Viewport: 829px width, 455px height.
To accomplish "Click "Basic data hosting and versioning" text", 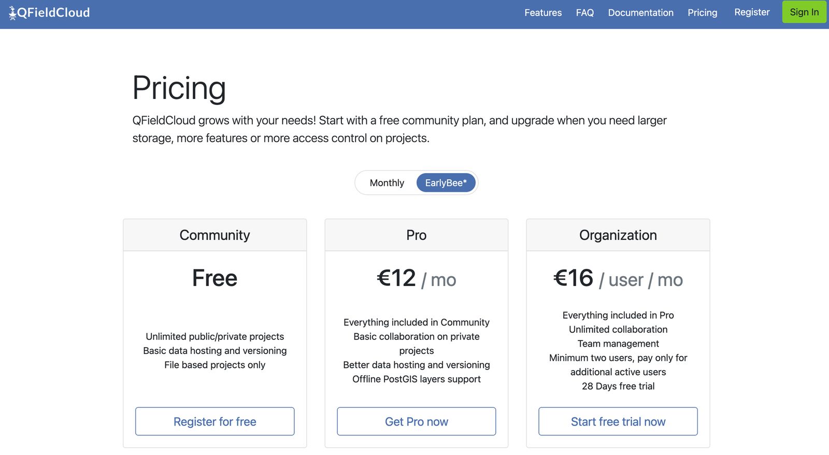I will (215, 351).
